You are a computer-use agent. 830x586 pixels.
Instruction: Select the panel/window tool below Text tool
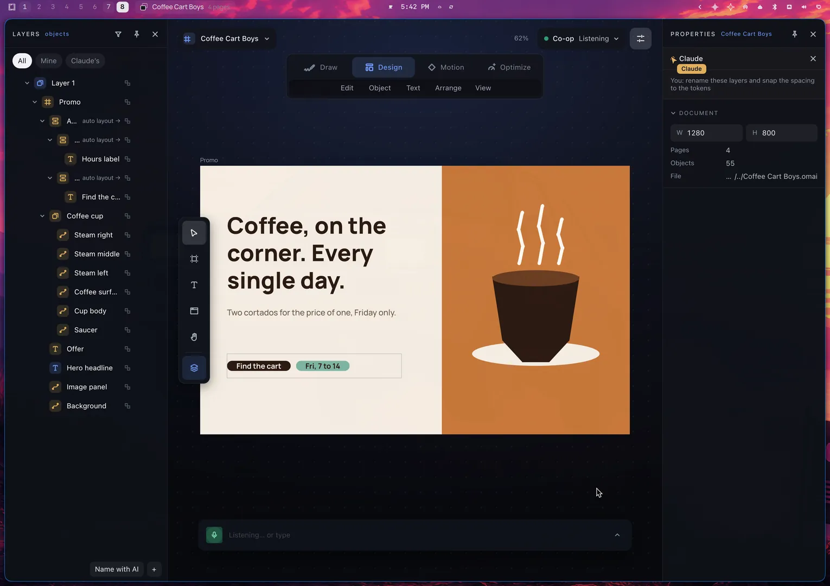[194, 311]
